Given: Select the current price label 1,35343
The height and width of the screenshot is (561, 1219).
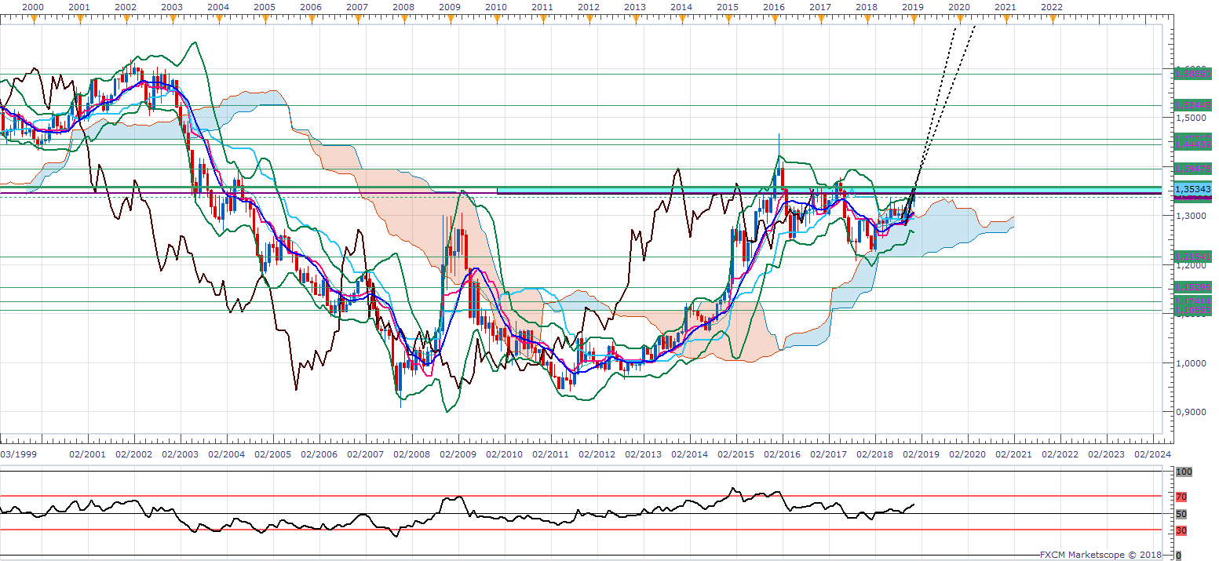Looking at the screenshot, I should click(1192, 189).
